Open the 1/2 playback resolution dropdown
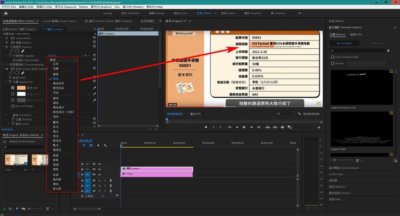 pyautogui.click(x=285, y=114)
